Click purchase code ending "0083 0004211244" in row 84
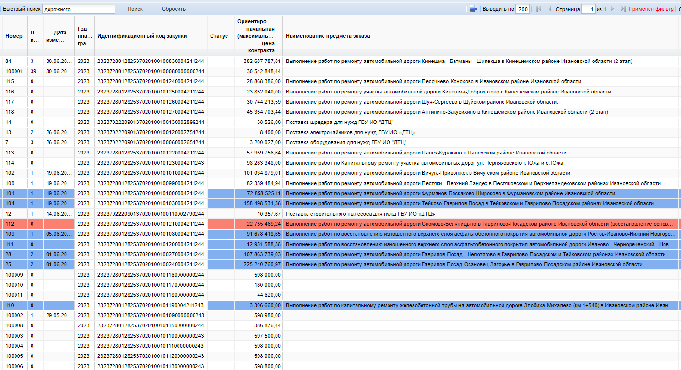The width and height of the screenshot is (681, 370). tap(151, 61)
